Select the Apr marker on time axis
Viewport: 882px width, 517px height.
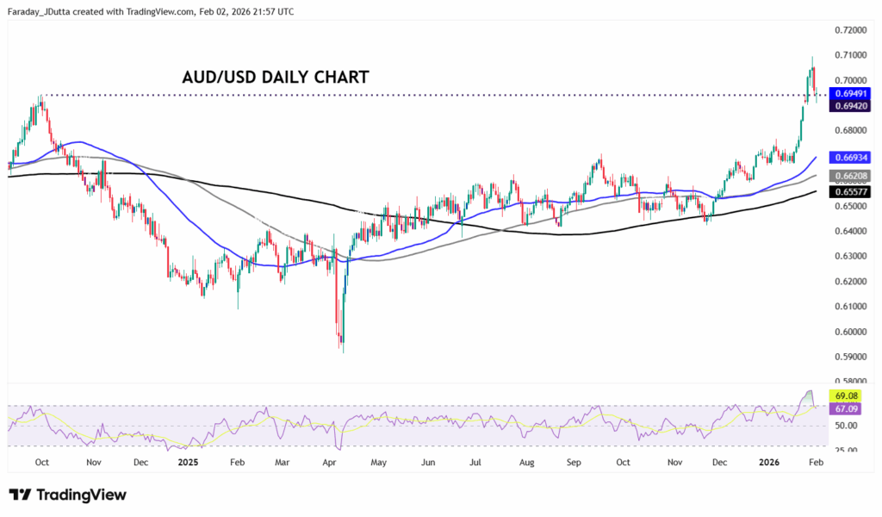tap(328, 462)
